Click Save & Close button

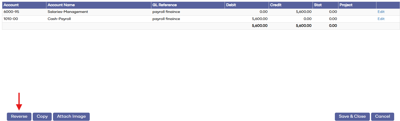(x=352, y=116)
